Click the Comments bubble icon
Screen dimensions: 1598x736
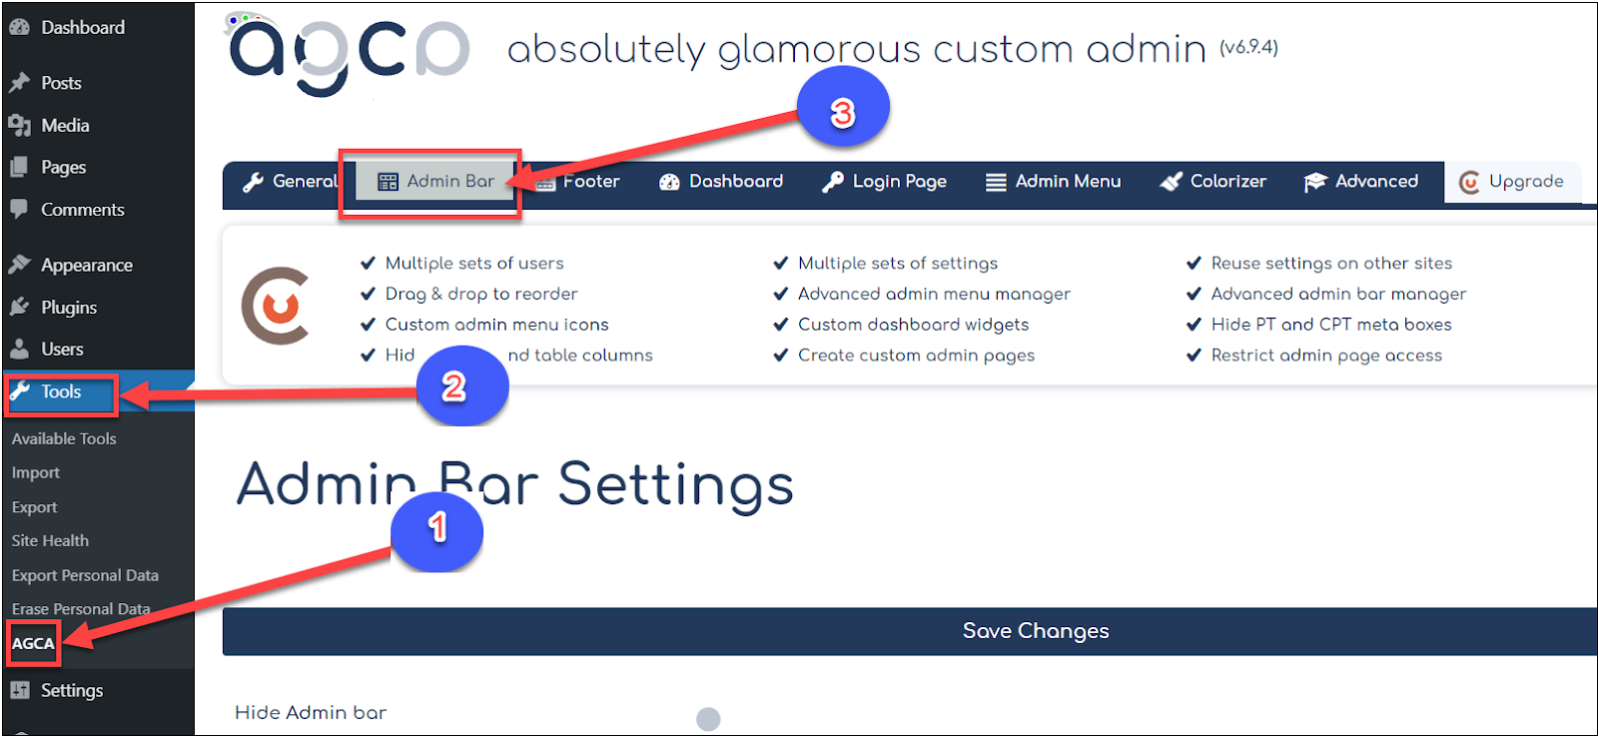tap(19, 209)
